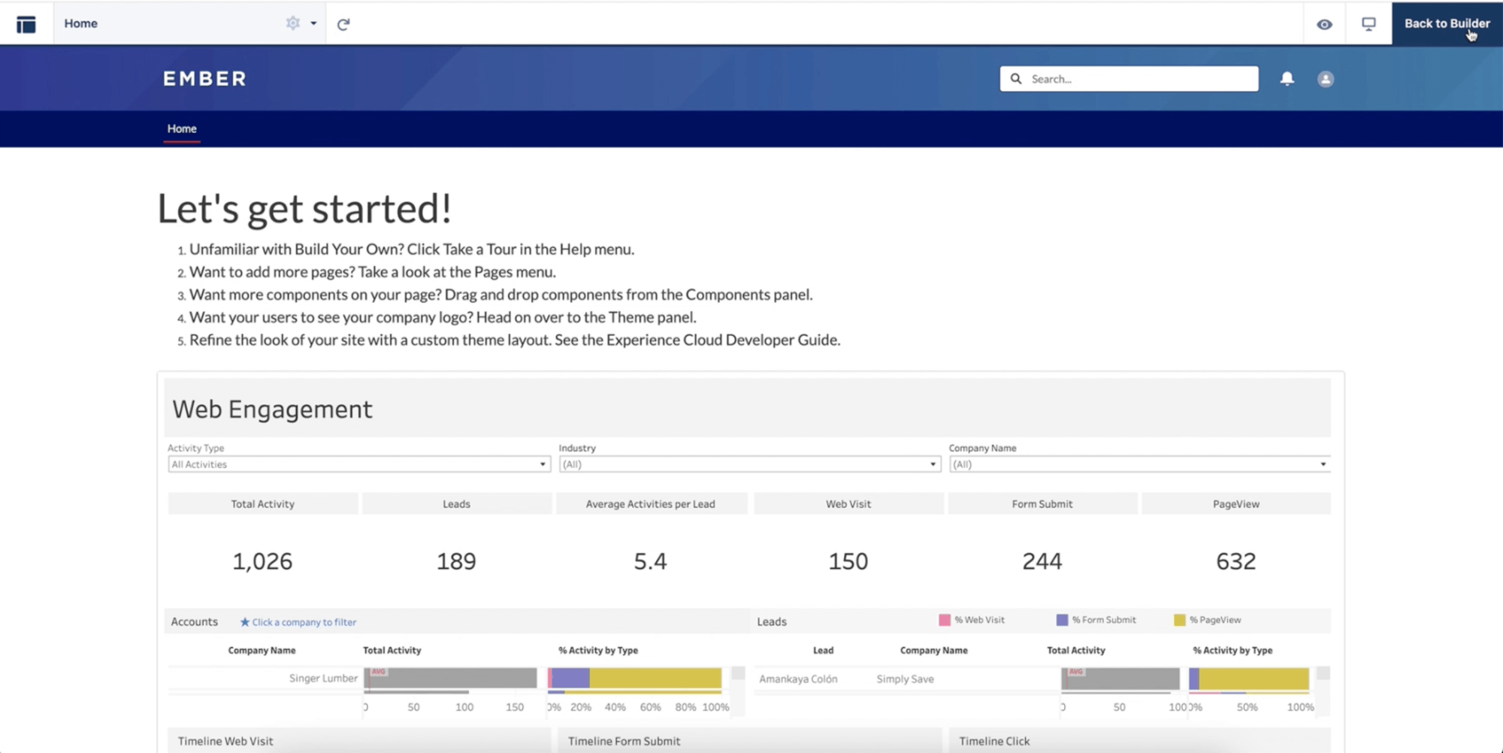The image size is (1503, 753).
Task: Click the purple % Form Submit legend swatch
Action: click(1062, 620)
